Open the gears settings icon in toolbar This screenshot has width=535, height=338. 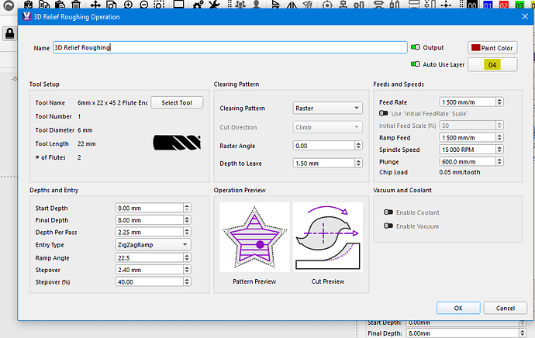click(x=198, y=5)
